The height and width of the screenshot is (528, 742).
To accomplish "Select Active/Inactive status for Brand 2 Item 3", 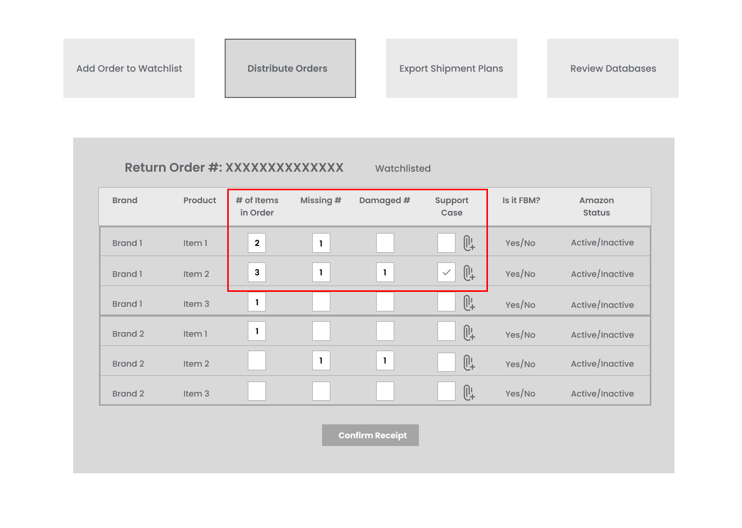I will click(x=602, y=393).
